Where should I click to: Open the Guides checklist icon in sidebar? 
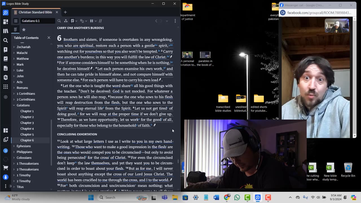(x=6, y=59)
